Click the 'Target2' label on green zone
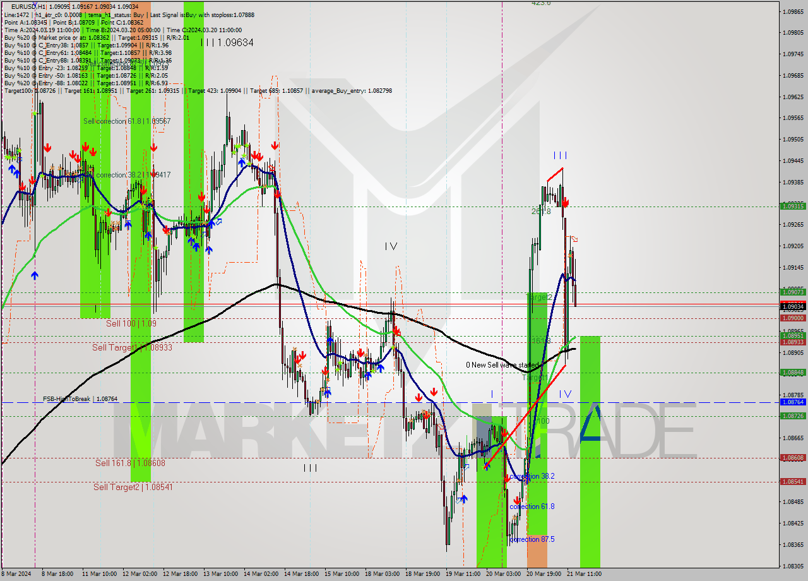Image resolution: width=808 pixels, height=581 pixels. 540,297
